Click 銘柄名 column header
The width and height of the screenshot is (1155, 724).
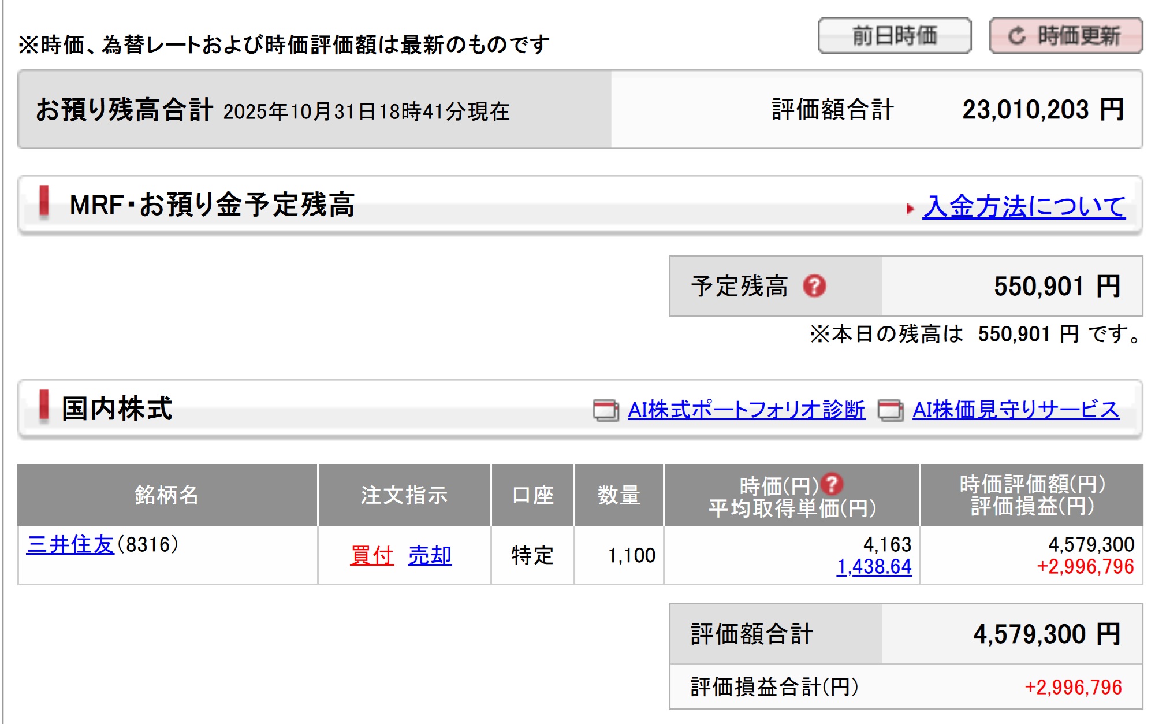click(167, 495)
